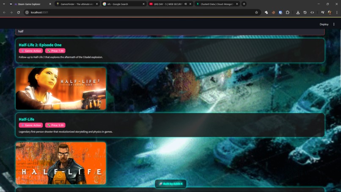Go back with the browser back arrow
This screenshot has height=192, width=341.
click(x=4, y=12)
